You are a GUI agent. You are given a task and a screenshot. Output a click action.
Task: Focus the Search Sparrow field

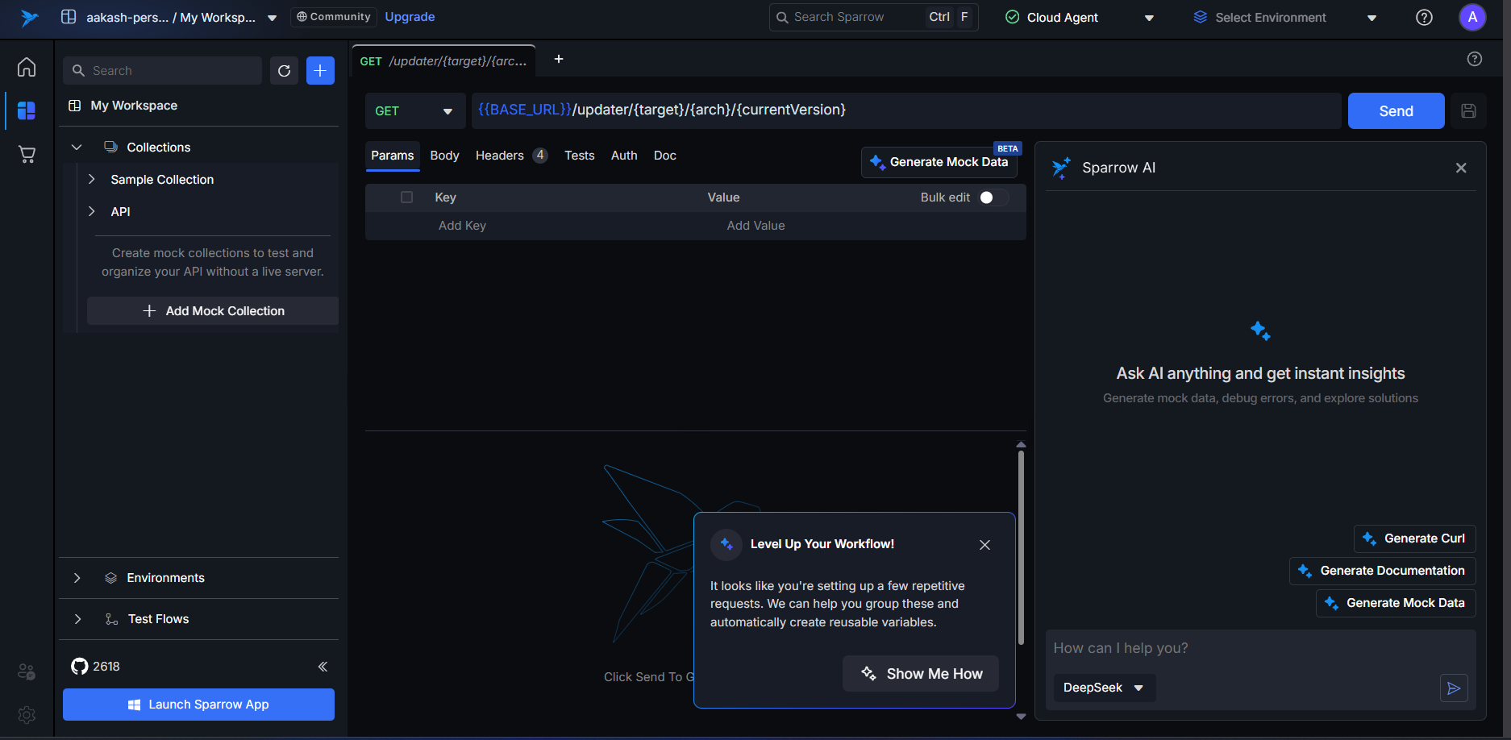pyautogui.click(x=873, y=17)
